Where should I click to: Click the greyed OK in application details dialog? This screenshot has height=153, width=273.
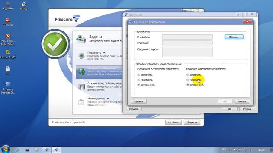(x=225, y=102)
